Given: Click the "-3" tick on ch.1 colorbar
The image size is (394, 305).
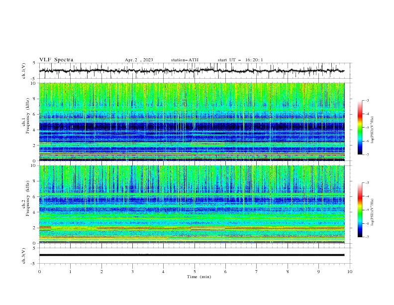Looking at the screenshot, I should 367,100.
